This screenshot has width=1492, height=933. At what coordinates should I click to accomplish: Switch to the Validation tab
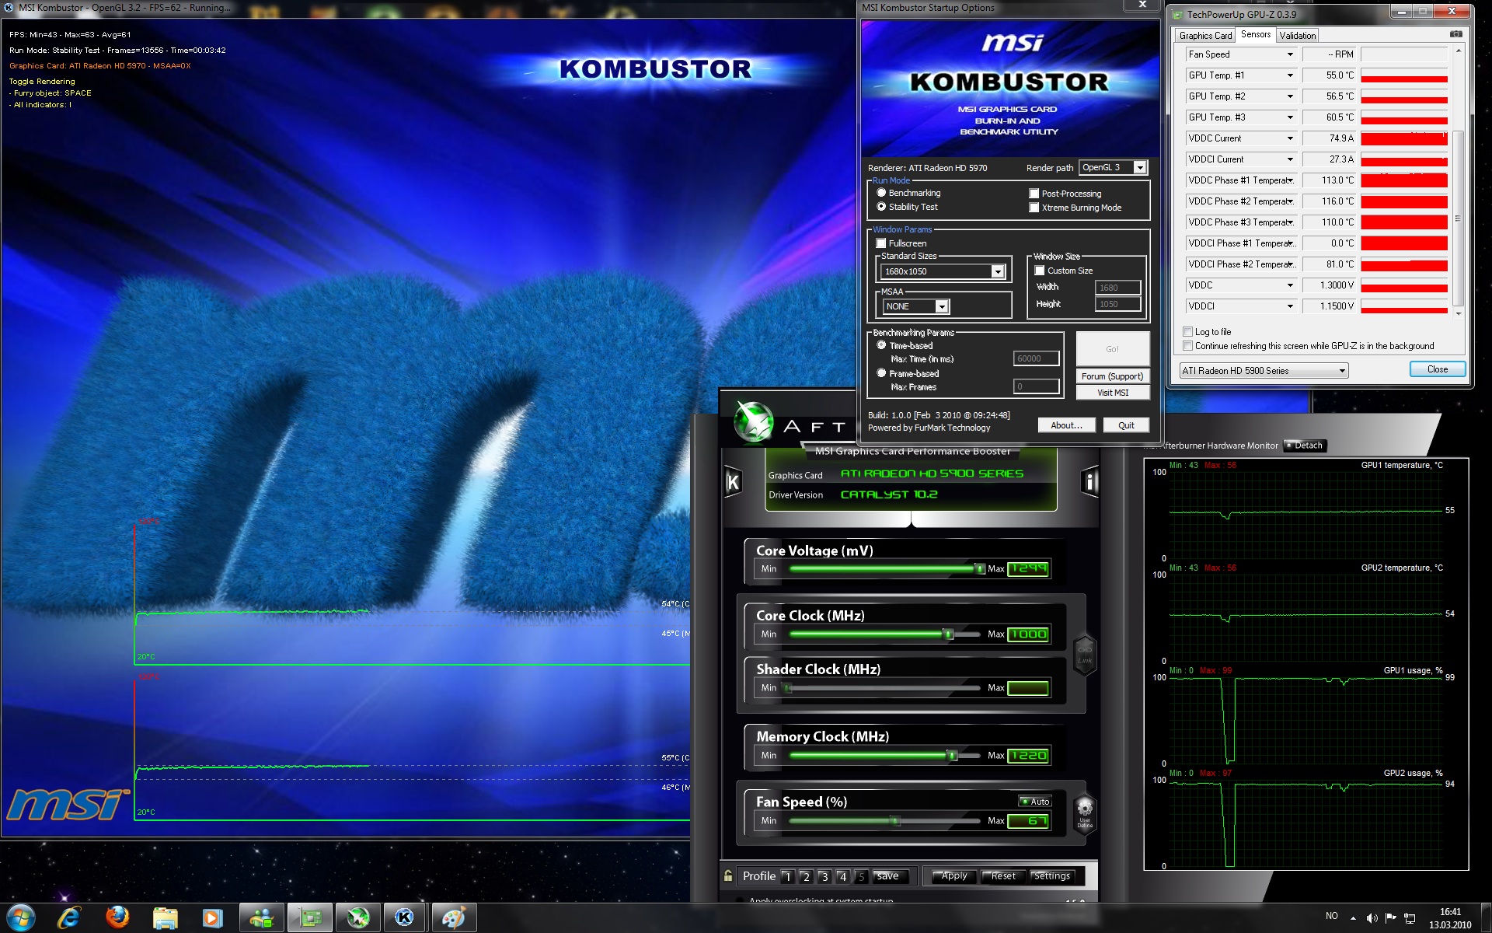point(1297,36)
